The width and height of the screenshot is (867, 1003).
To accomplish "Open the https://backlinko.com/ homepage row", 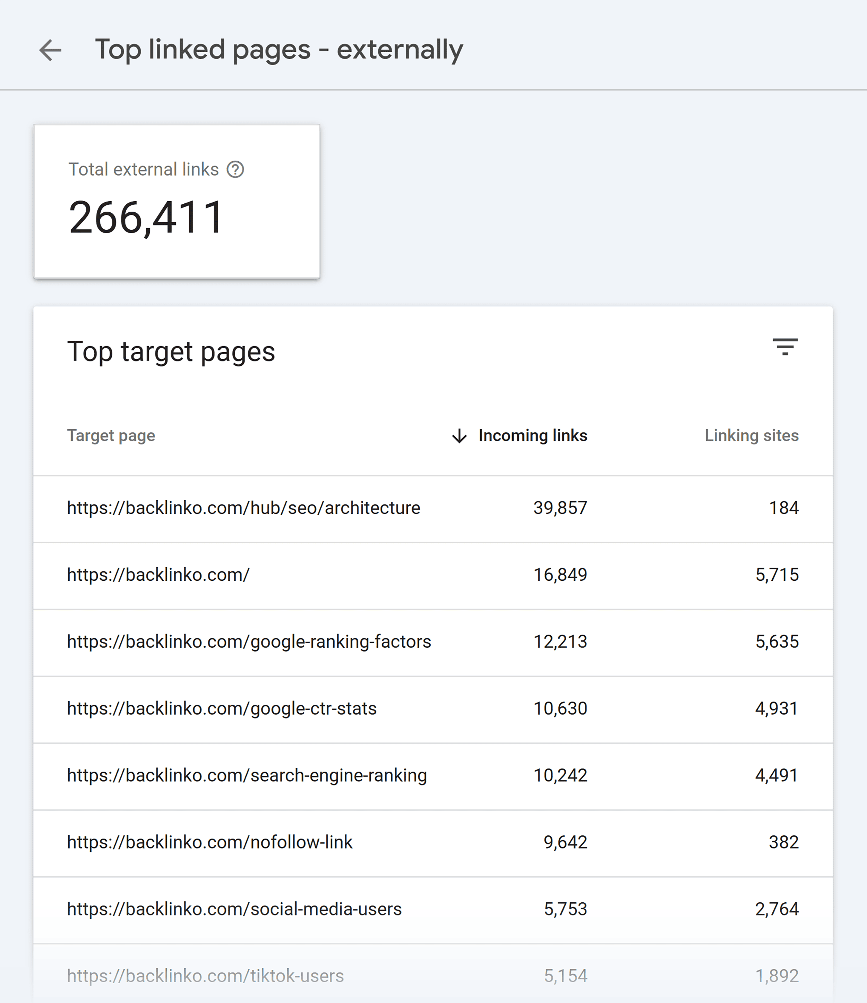I will (433, 576).
